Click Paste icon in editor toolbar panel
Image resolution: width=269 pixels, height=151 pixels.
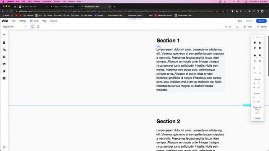point(260,43)
